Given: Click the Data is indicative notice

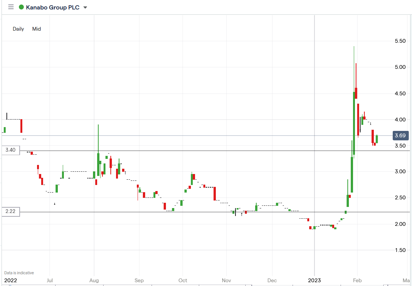Looking at the screenshot, I should click(19, 273).
